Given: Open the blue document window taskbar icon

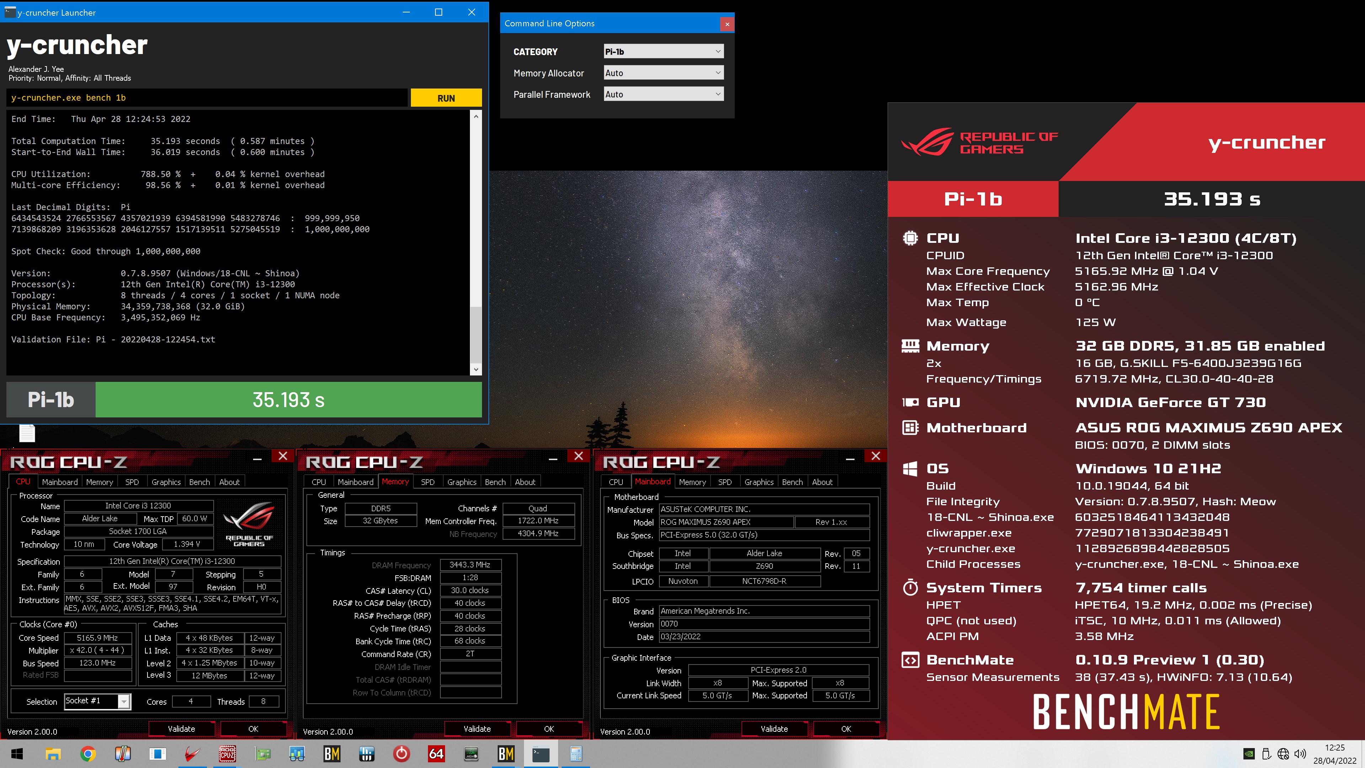Looking at the screenshot, I should pyautogui.click(x=157, y=754).
